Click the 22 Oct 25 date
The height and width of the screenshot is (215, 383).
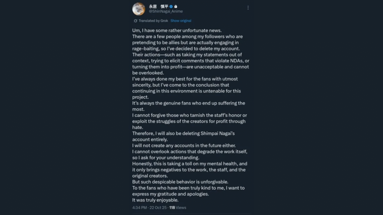(x=159, y=208)
